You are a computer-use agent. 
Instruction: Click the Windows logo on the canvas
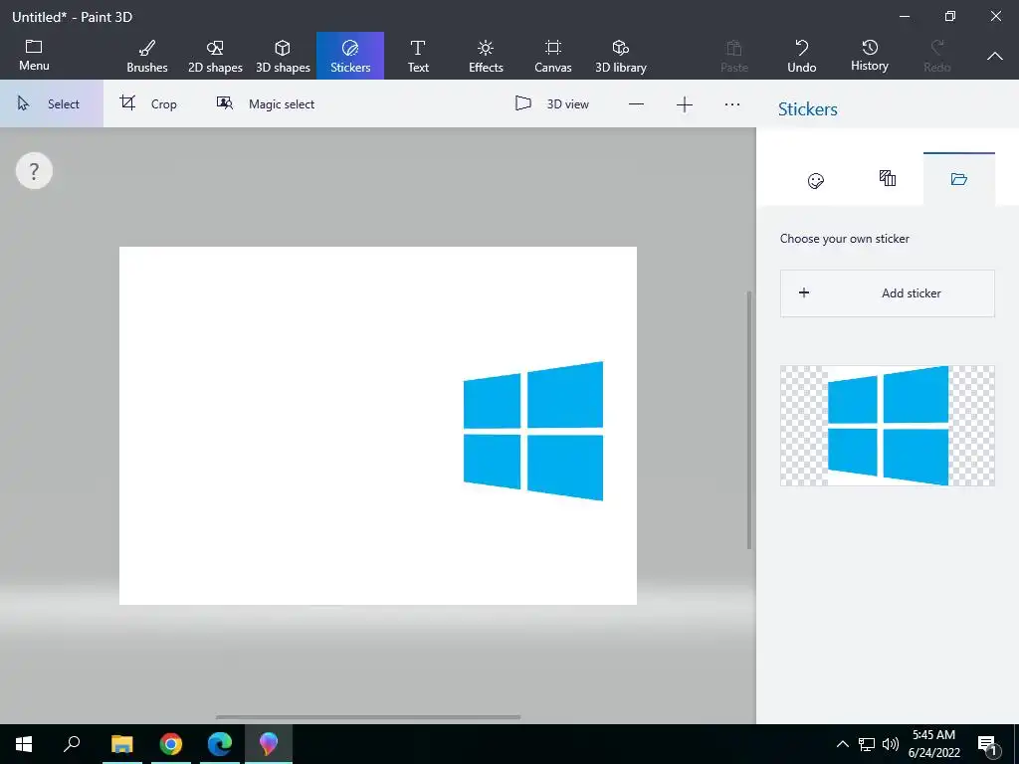(533, 431)
